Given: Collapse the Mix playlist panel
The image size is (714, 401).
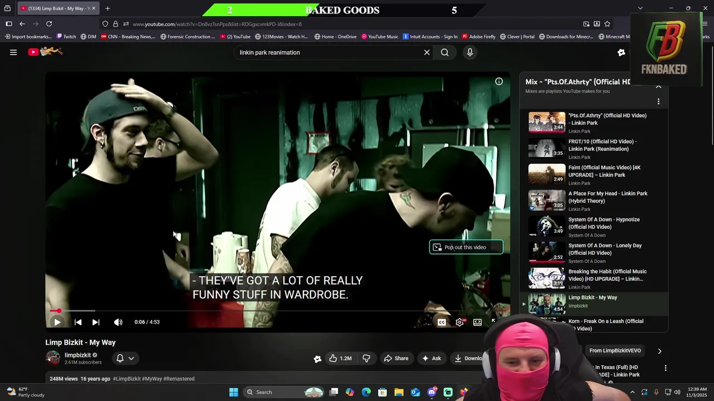Looking at the screenshot, I should tap(658, 87).
